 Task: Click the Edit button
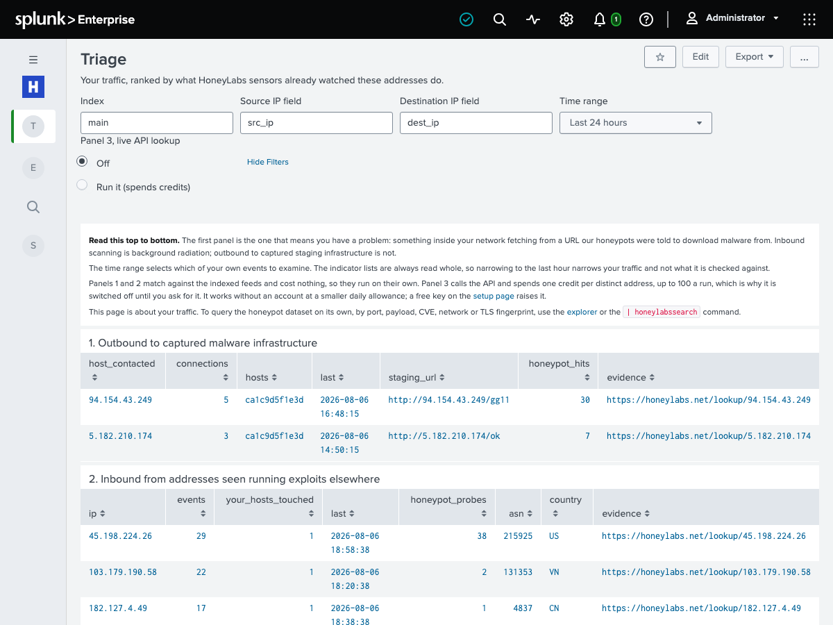pyautogui.click(x=700, y=57)
